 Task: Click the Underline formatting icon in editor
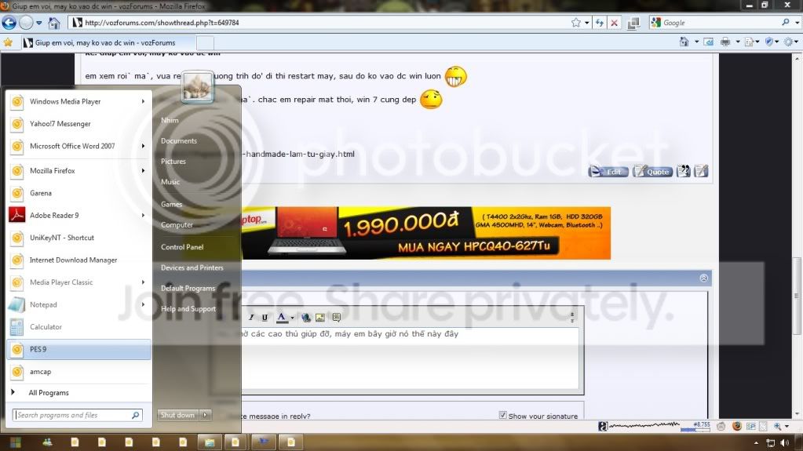(265, 318)
